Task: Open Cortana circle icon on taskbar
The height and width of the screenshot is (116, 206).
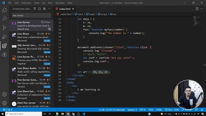Action: [44, 114]
